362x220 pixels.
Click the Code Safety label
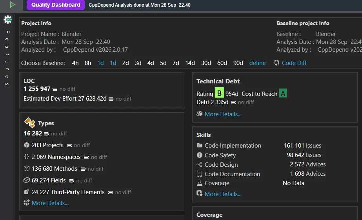tap(220, 155)
